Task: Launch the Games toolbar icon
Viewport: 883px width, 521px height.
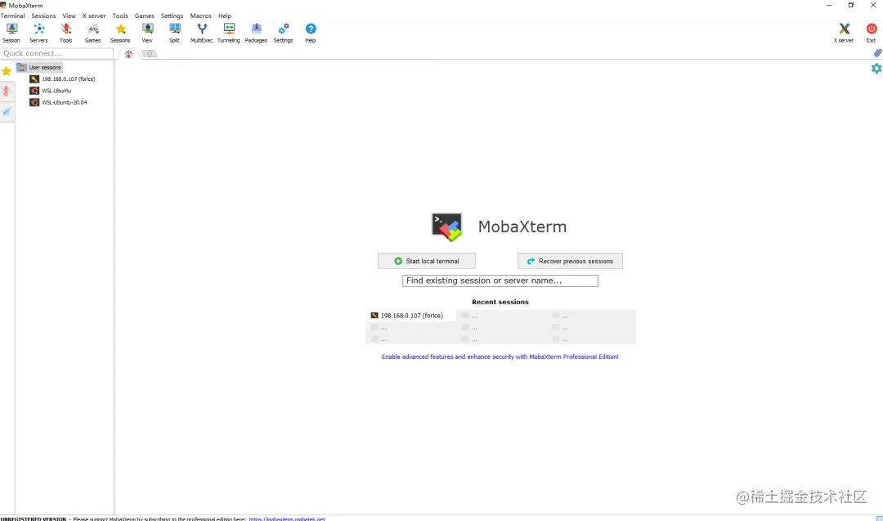Action: (93, 33)
